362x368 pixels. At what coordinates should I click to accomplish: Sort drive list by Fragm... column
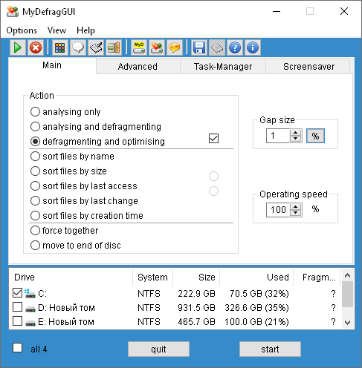pos(317,277)
